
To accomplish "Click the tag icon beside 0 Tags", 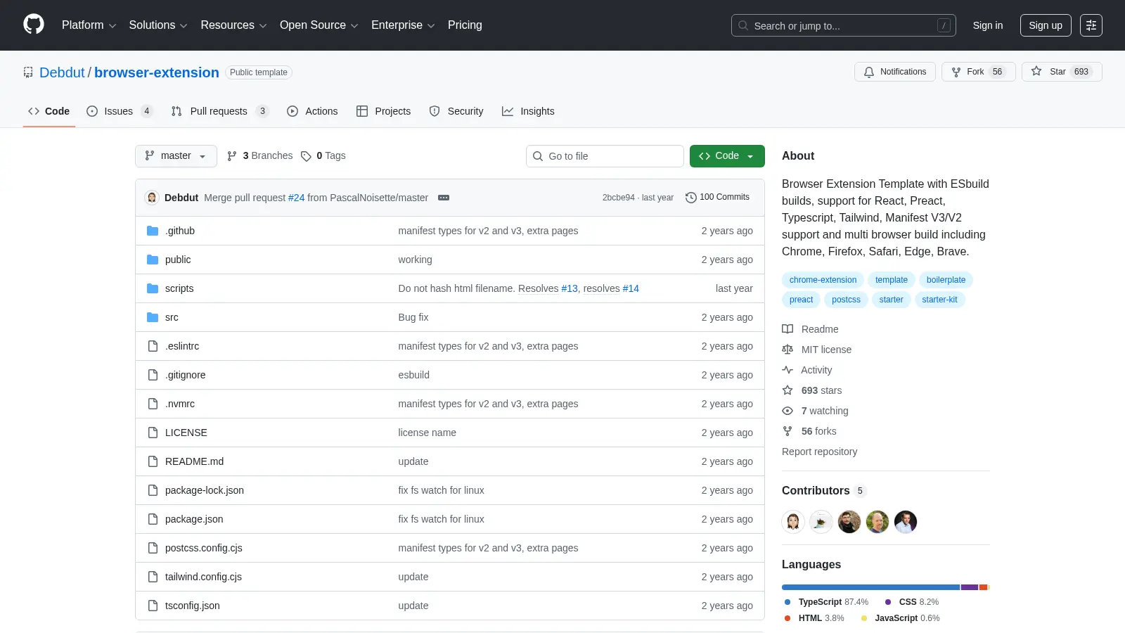I will point(306,156).
